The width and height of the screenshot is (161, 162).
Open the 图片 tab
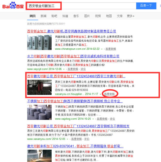(x=87, y=16)
